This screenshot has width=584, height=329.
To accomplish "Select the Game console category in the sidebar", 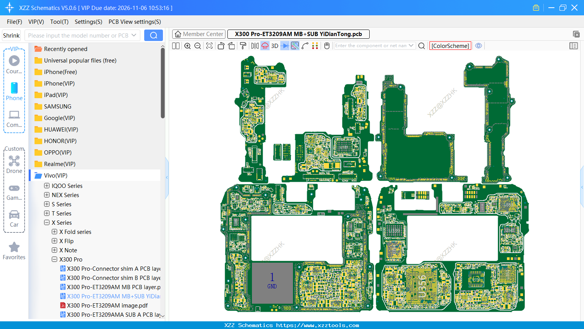I will coord(14,192).
